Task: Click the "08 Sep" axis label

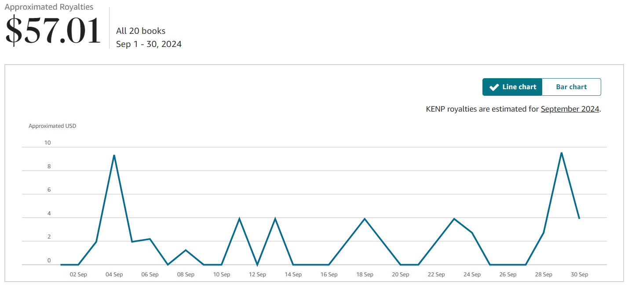Action: [x=186, y=275]
